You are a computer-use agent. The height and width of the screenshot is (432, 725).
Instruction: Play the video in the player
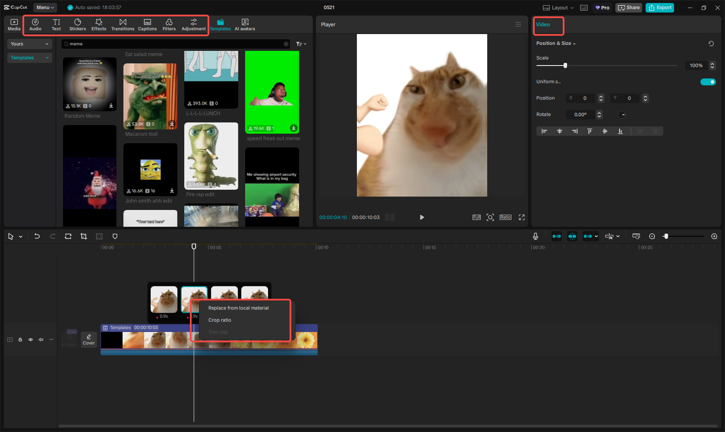point(422,217)
